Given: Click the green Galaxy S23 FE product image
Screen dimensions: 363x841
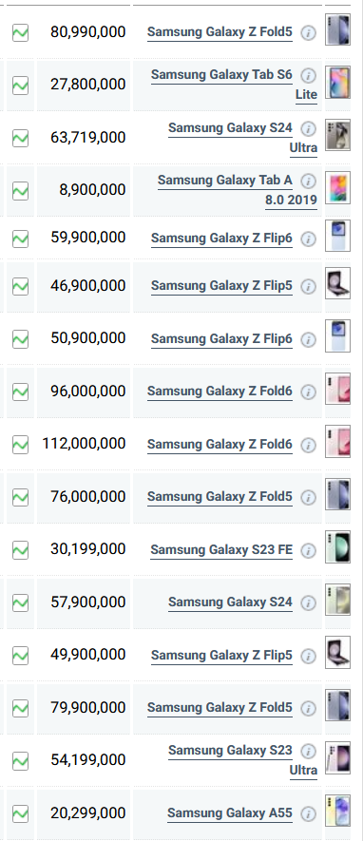Looking at the screenshot, I should click(337, 547).
